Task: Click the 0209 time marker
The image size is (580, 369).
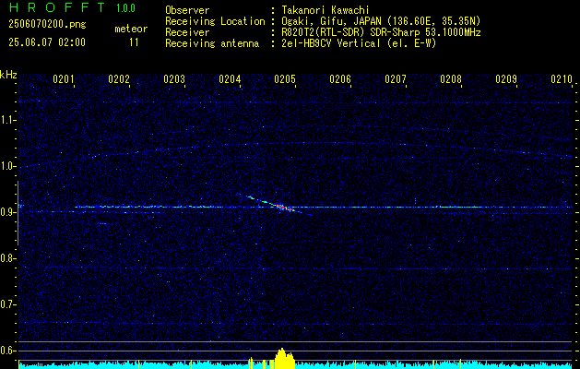Action: click(x=506, y=79)
